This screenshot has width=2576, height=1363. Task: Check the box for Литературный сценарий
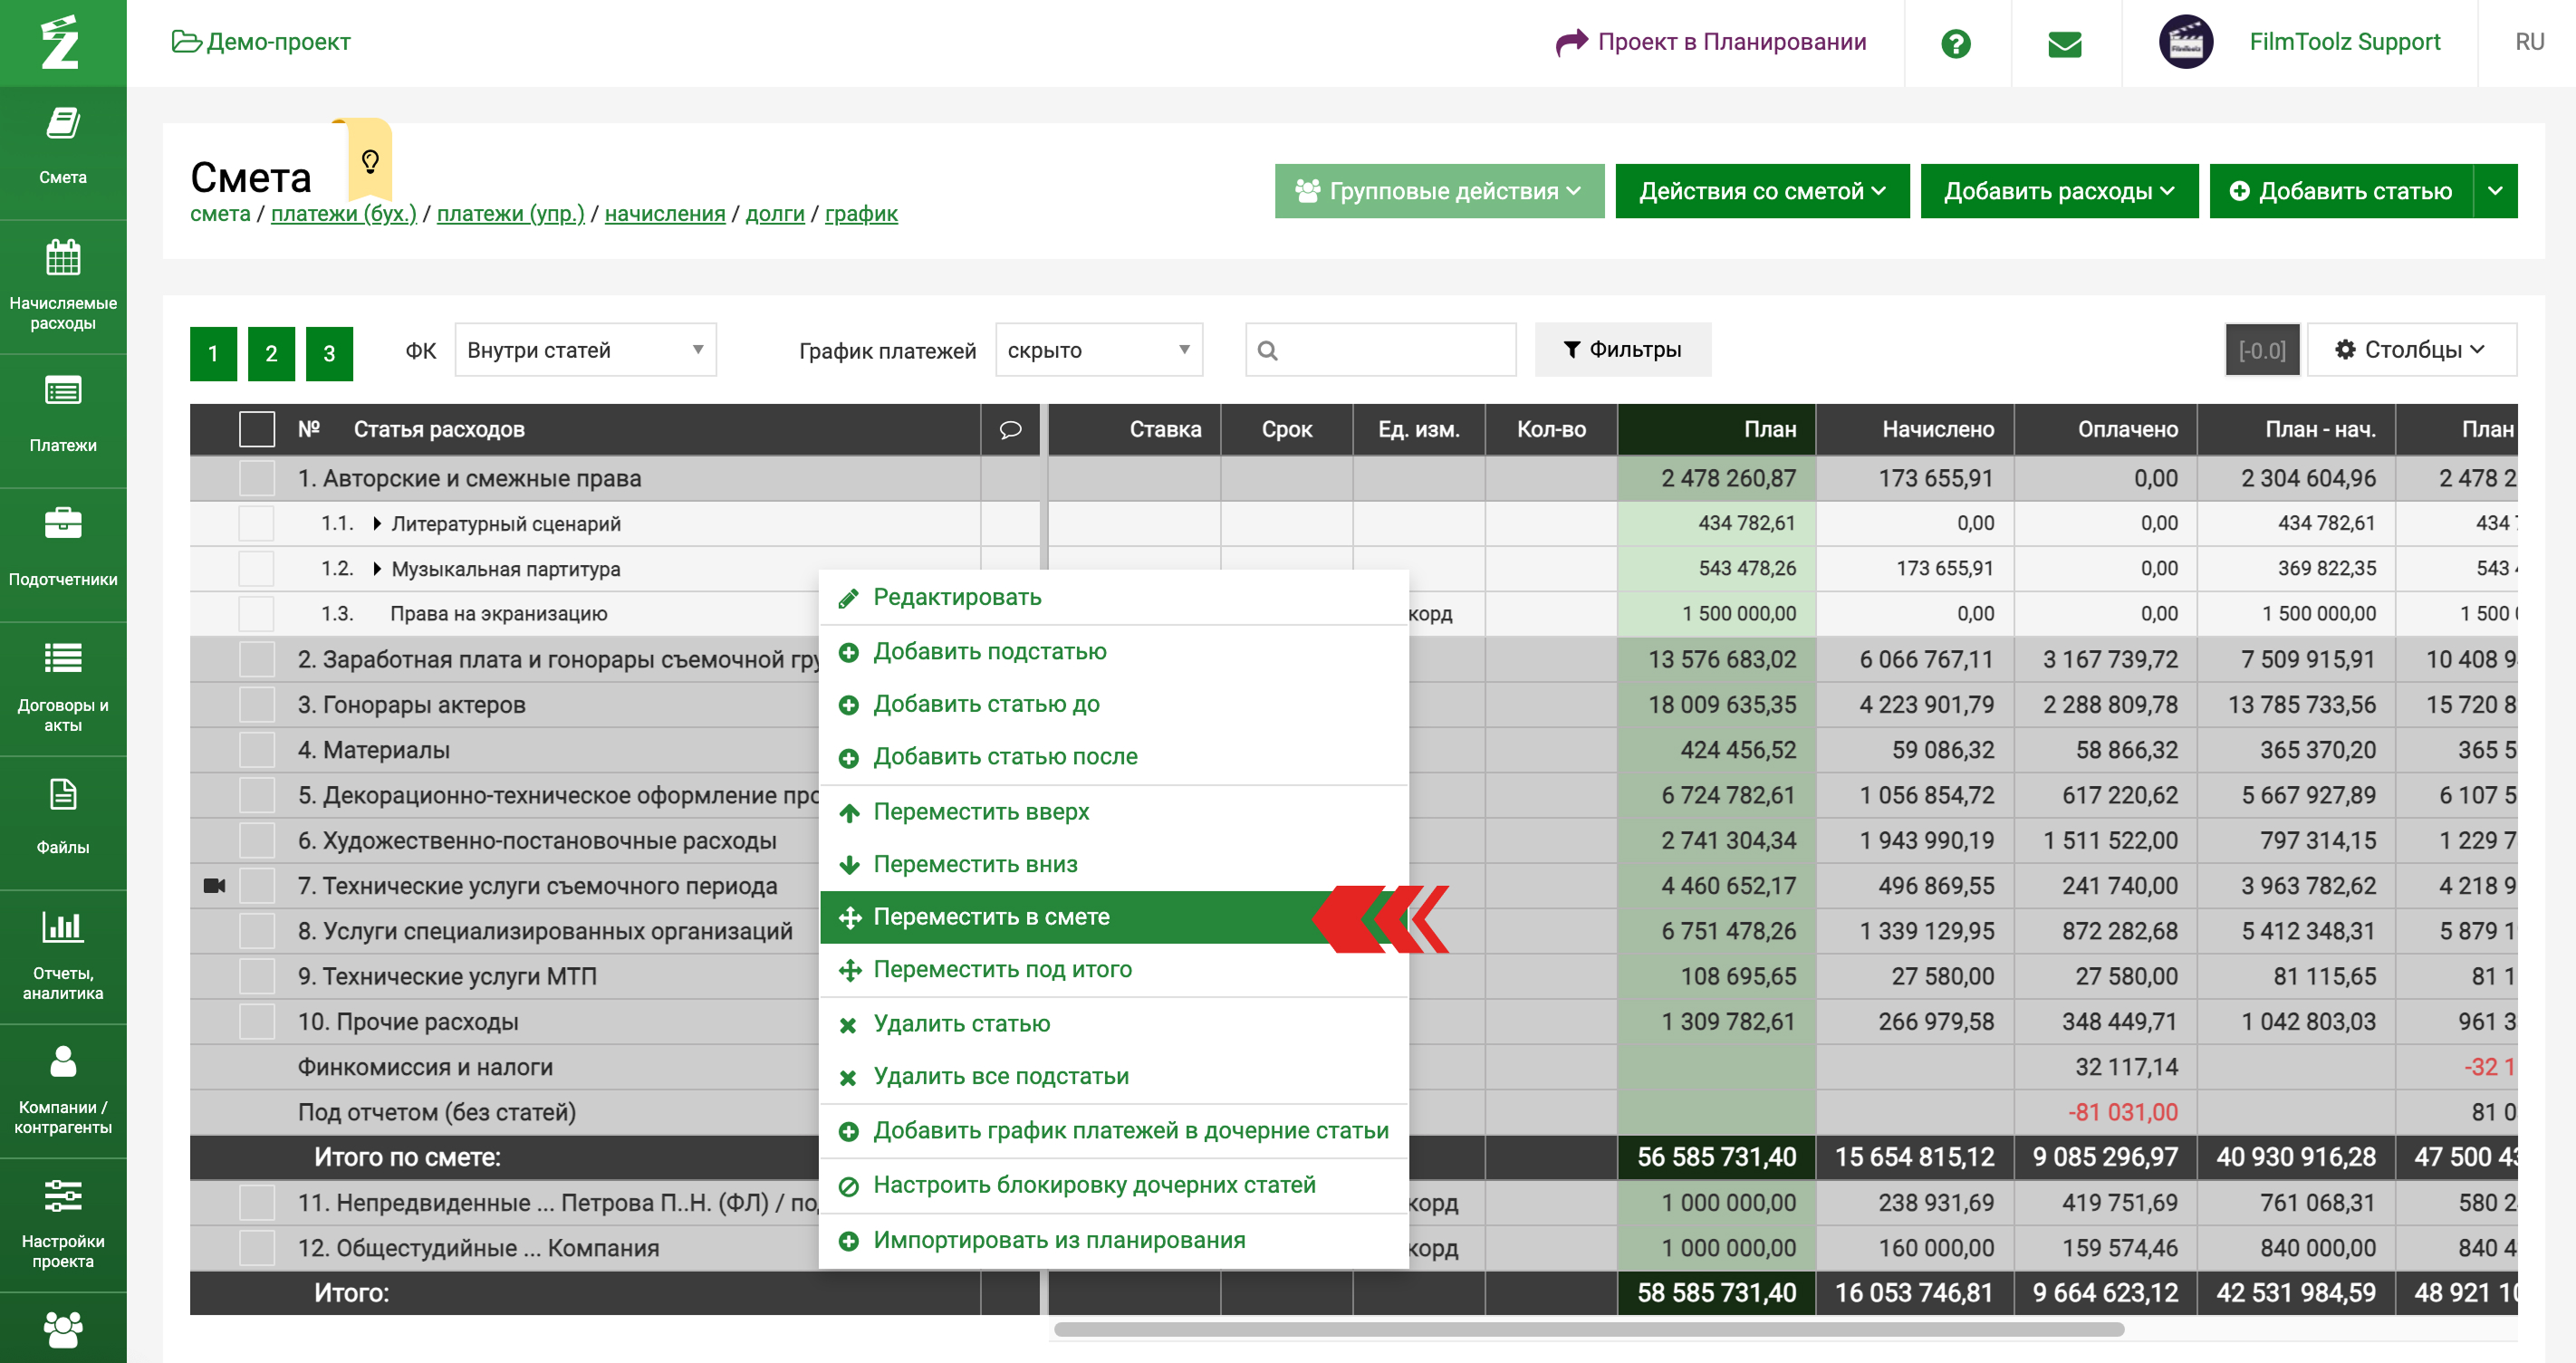point(257,523)
